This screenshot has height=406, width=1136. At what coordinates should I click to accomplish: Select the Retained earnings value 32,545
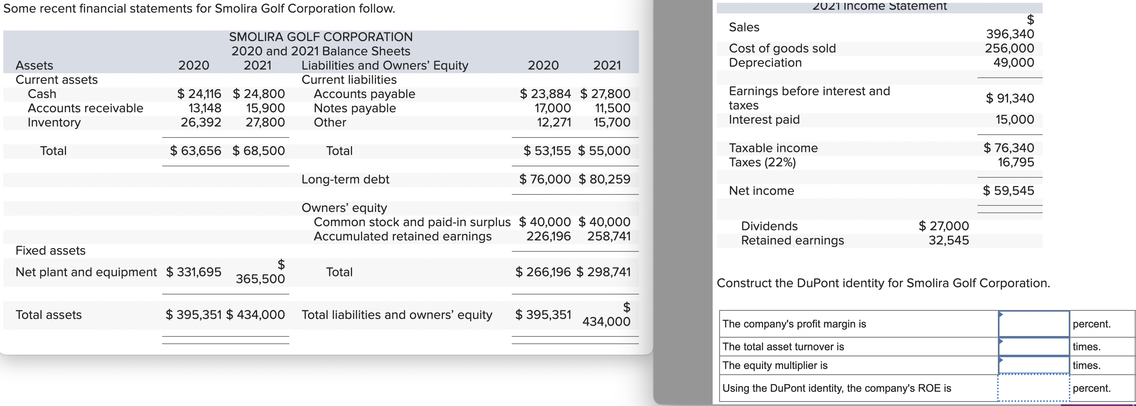point(949,240)
